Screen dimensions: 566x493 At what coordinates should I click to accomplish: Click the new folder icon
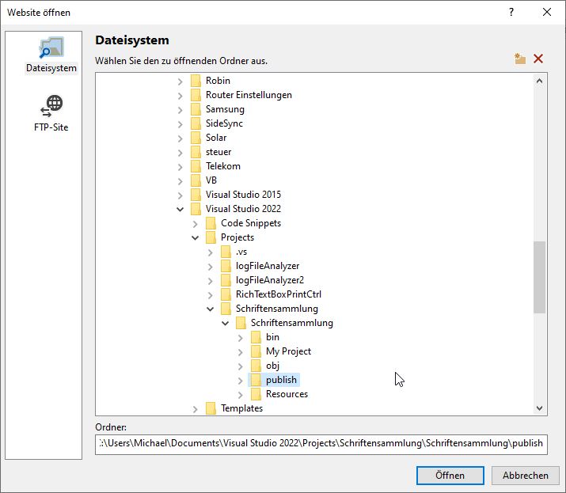coord(519,59)
